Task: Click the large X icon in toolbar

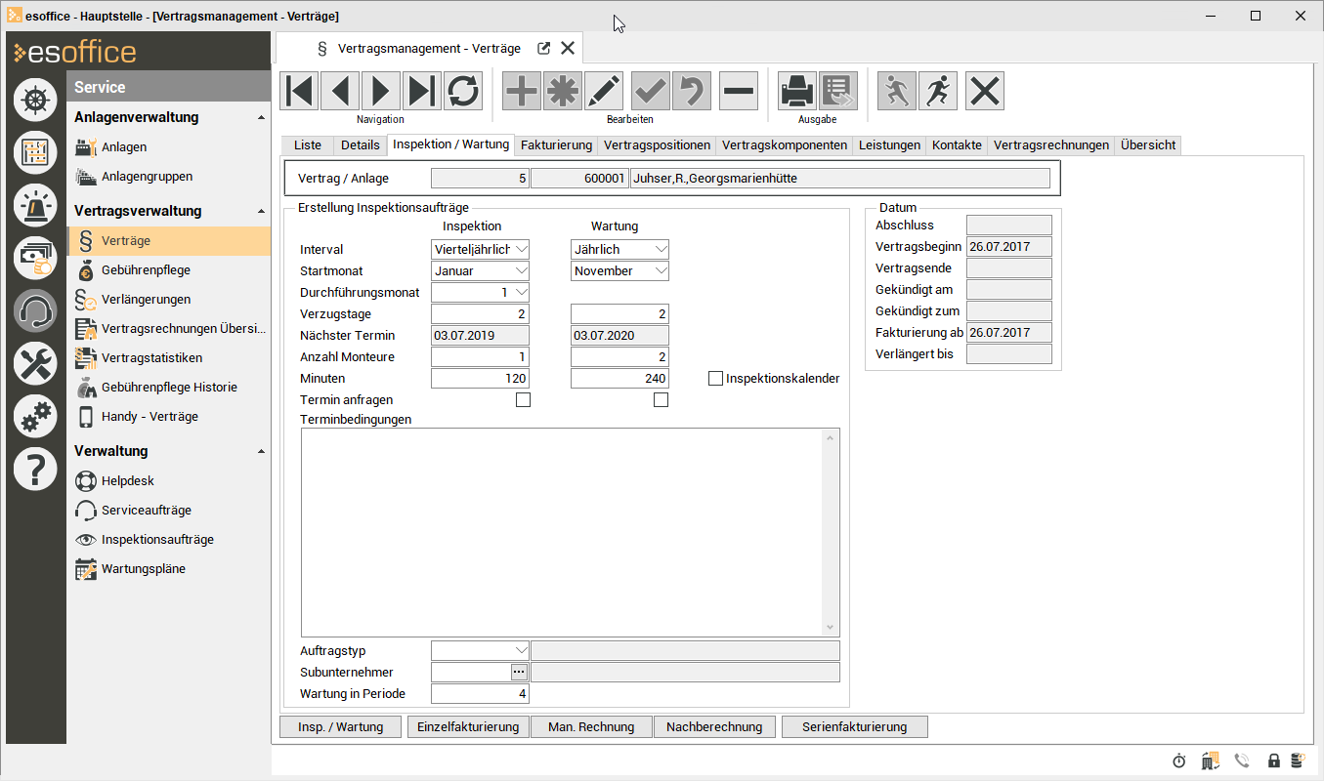Action: (x=985, y=91)
